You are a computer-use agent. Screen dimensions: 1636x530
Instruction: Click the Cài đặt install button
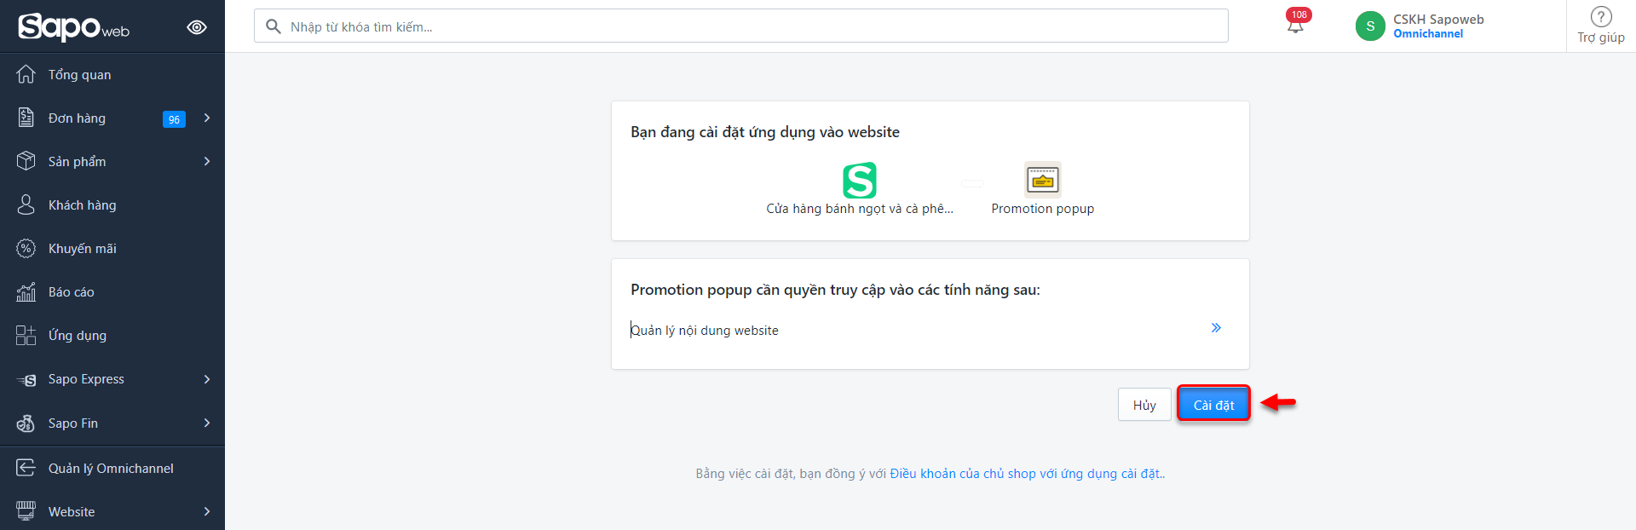pyautogui.click(x=1213, y=405)
